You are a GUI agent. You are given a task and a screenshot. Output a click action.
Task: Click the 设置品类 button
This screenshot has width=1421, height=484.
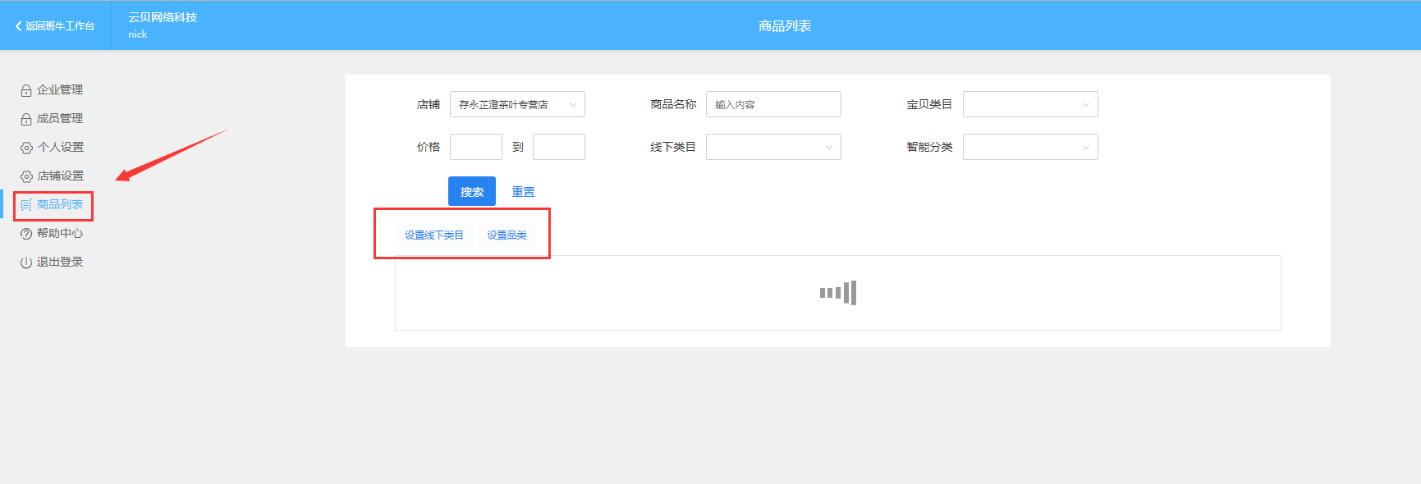[507, 235]
